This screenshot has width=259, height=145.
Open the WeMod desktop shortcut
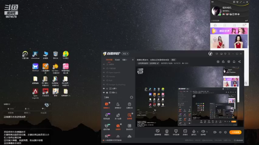click(35, 67)
